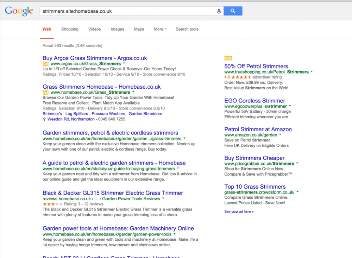Viewport: 352px width, 258px height.
Task: Open dropdown arrow beside your-guide-to-buying-grass-trimmers URL
Action: coord(178,168)
